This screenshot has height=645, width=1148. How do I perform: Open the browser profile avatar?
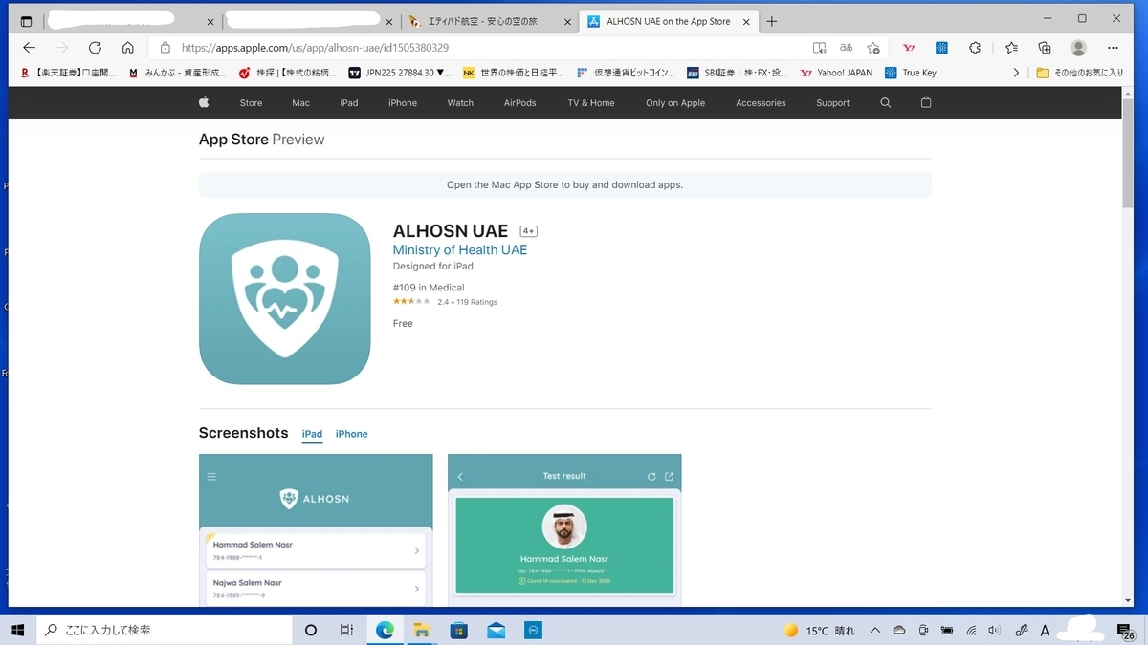[x=1078, y=48]
